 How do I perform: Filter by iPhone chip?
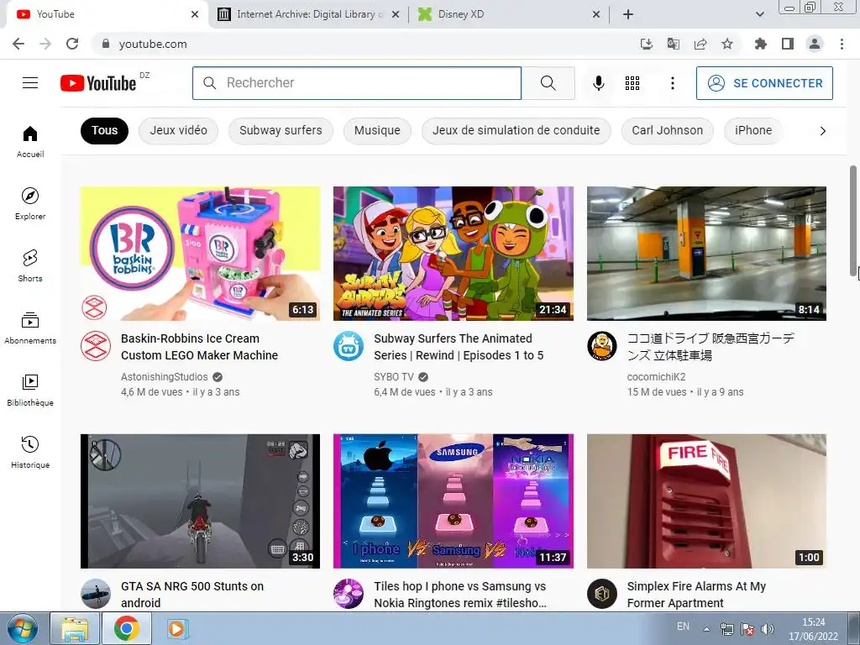tap(753, 130)
